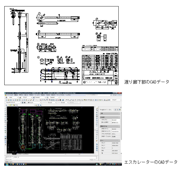
Task: Click the Save icon in Standard toolbar
Action: [11, 100]
